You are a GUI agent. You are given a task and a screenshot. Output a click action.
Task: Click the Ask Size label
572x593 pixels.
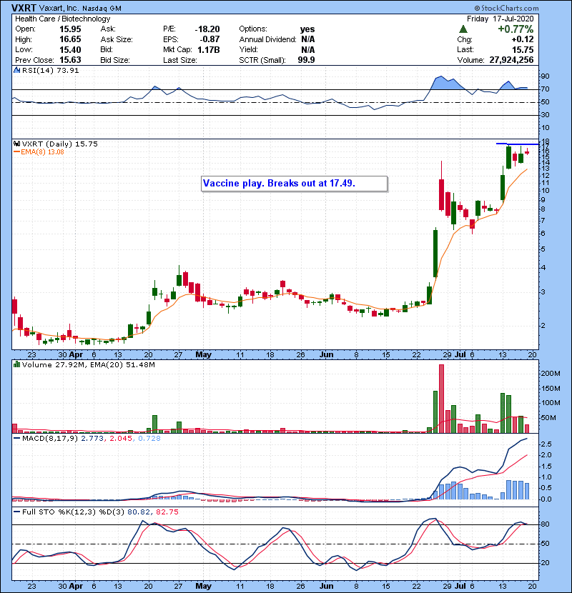tap(117, 39)
